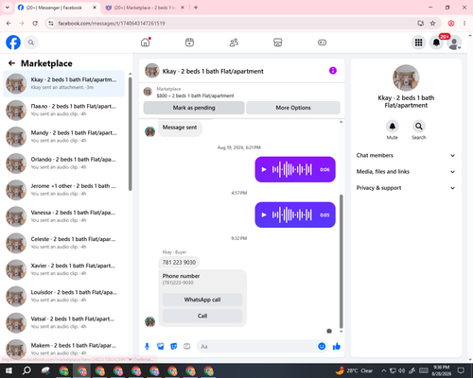Open the Gaming icon in top navigation
This screenshot has width=473, height=378.
(x=322, y=43)
